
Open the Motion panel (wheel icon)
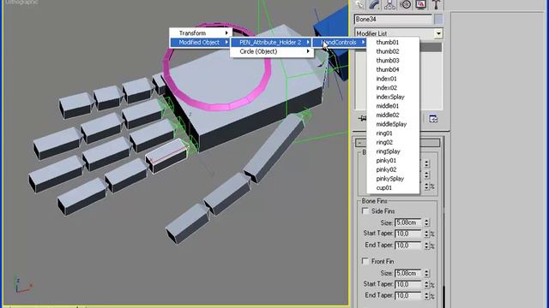406,4
